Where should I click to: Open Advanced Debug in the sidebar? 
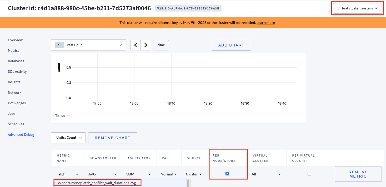21,135
